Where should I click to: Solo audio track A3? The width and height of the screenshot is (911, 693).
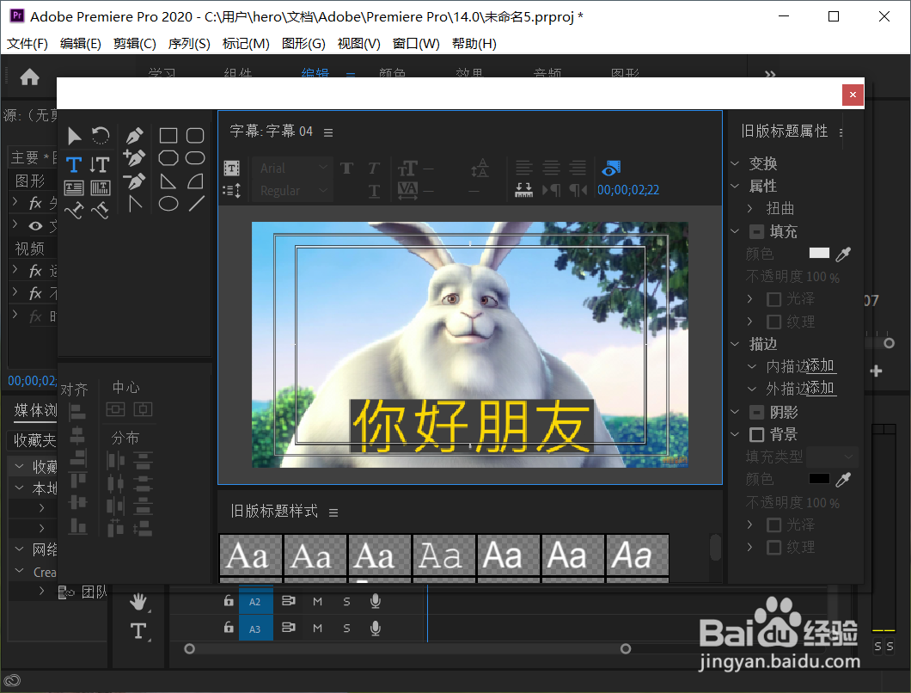(x=347, y=628)
